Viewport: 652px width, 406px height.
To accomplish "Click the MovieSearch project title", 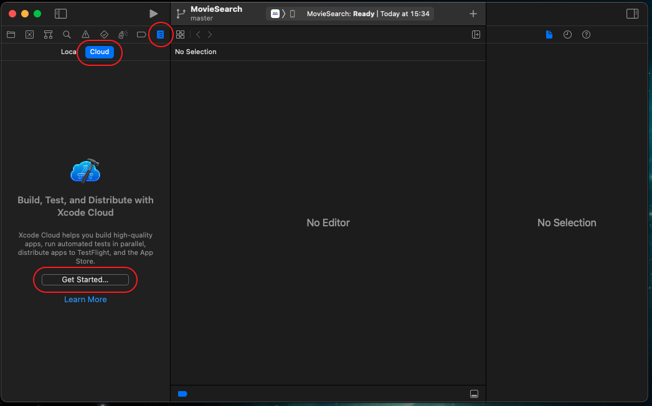I will (x=216, y=9).
